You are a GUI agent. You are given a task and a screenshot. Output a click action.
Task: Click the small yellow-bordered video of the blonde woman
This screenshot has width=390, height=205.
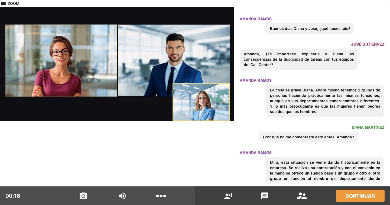[201, 102]
